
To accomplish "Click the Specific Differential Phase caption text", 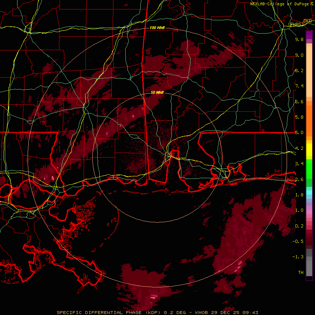I will point(157,313).
